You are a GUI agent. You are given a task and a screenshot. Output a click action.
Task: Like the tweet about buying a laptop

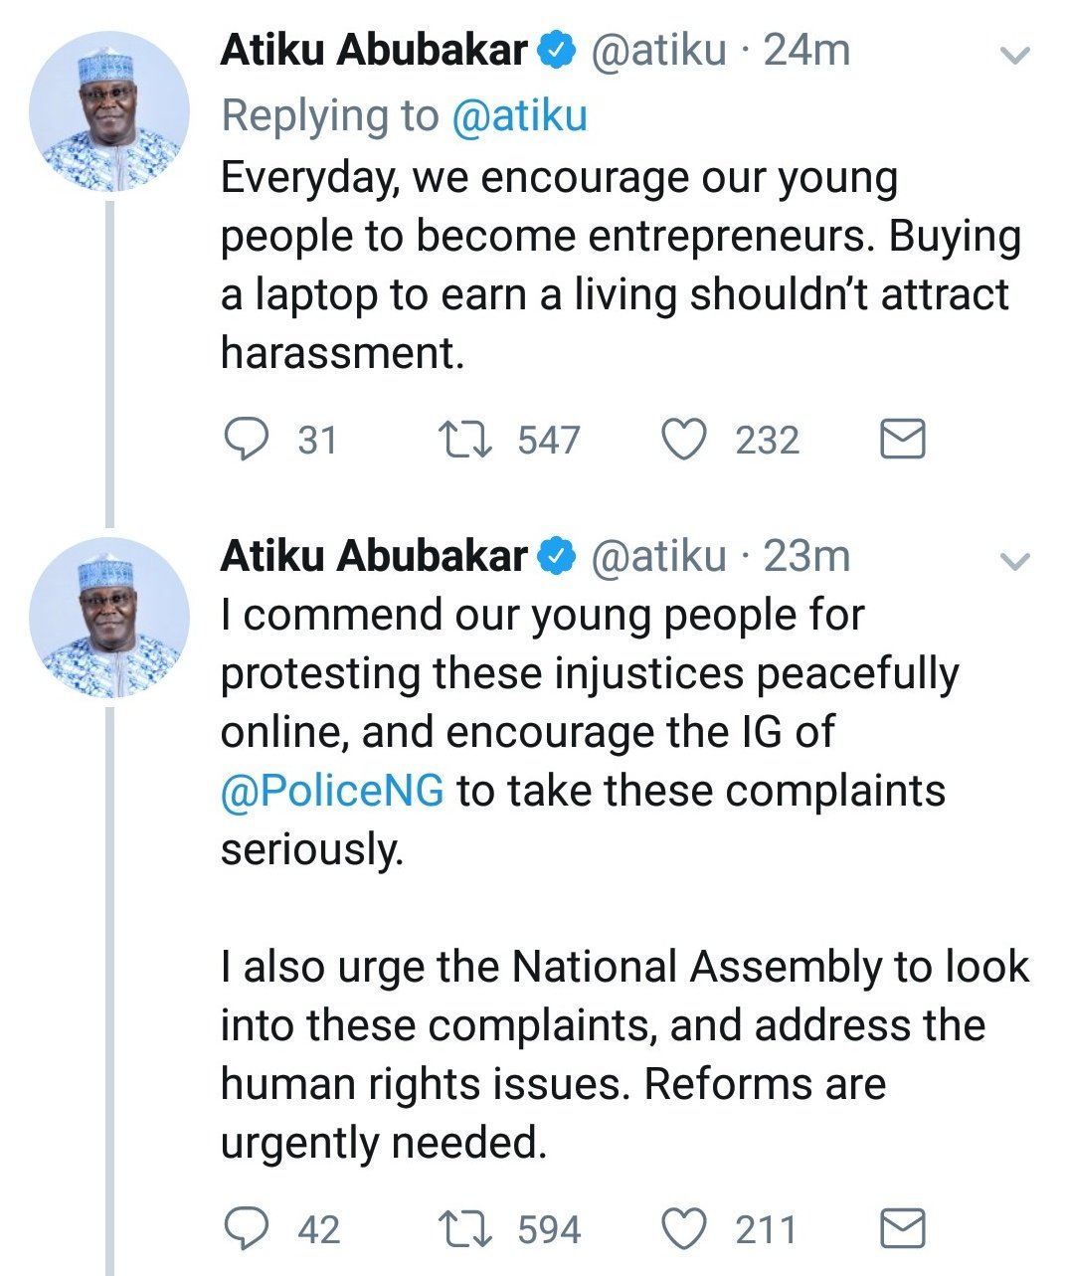[684, 439]
